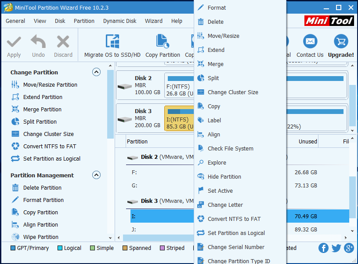
Task: Choose Format from the context menu
Action: [x=240, y=8]
